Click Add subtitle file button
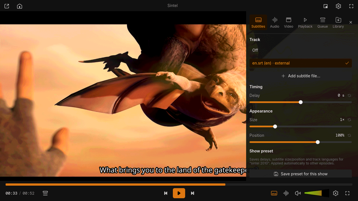The height and width of the screenshot is (201, 358). tap(301, 76)
